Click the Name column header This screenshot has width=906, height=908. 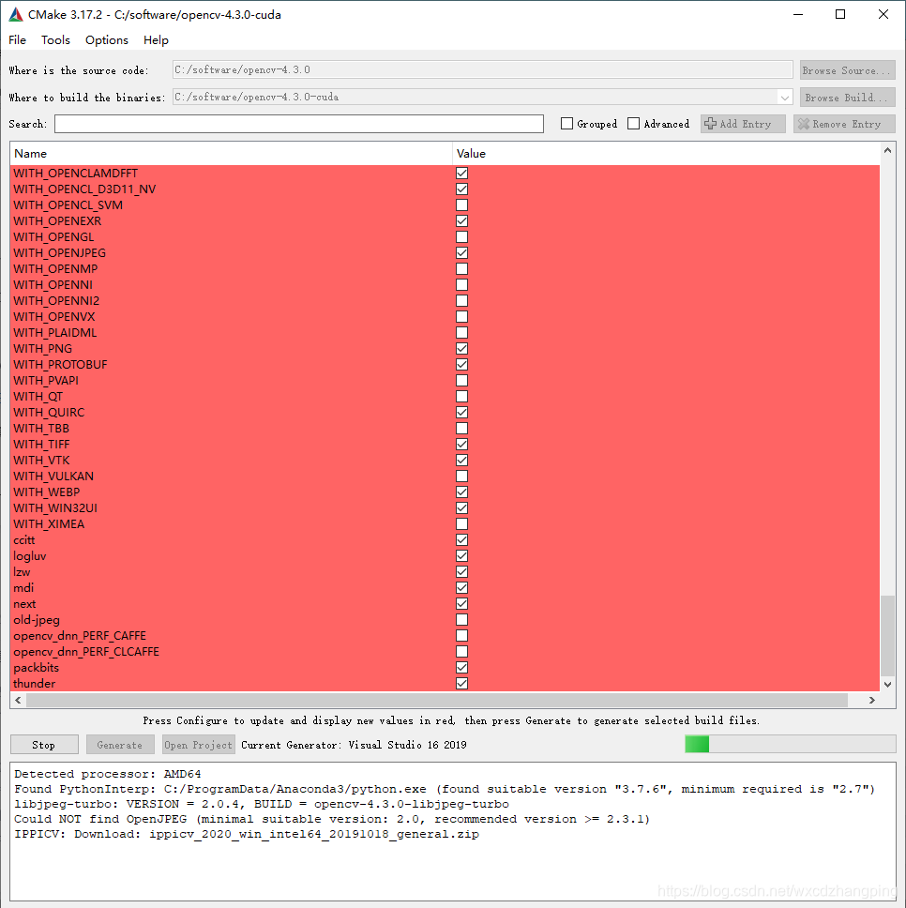(x=231, y=154)
